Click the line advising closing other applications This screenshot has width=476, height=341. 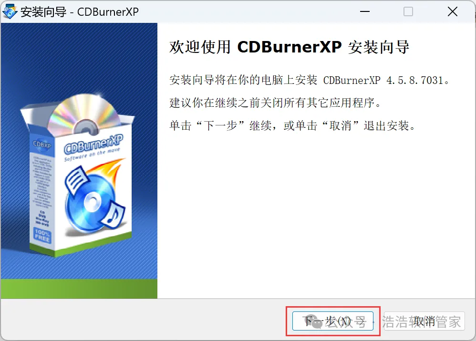click(x=275, y=103)
